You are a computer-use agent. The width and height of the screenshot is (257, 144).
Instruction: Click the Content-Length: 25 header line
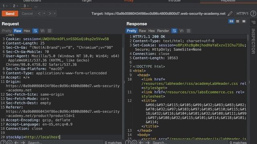tap(25, 43)
